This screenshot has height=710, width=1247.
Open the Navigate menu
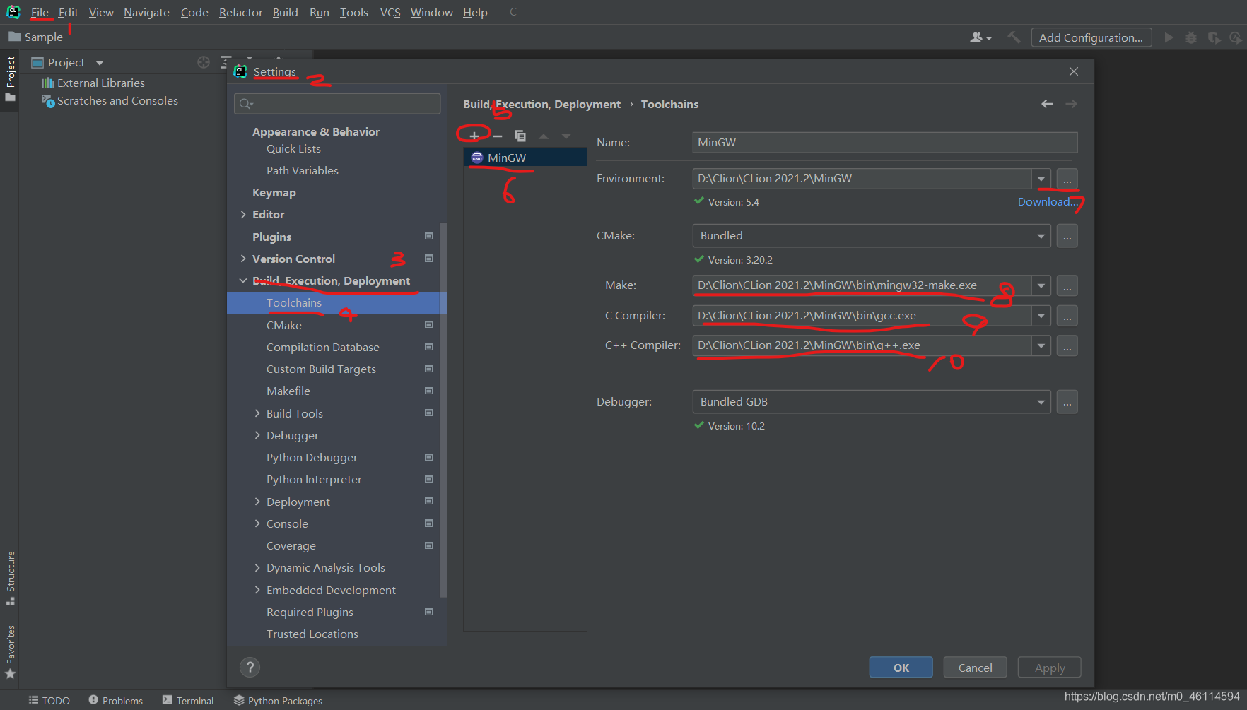tap(146, 12)
